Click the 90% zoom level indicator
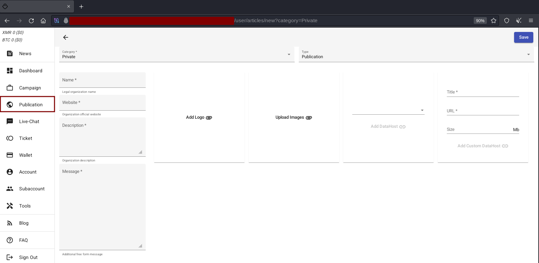539x263 pixels. 480,21
